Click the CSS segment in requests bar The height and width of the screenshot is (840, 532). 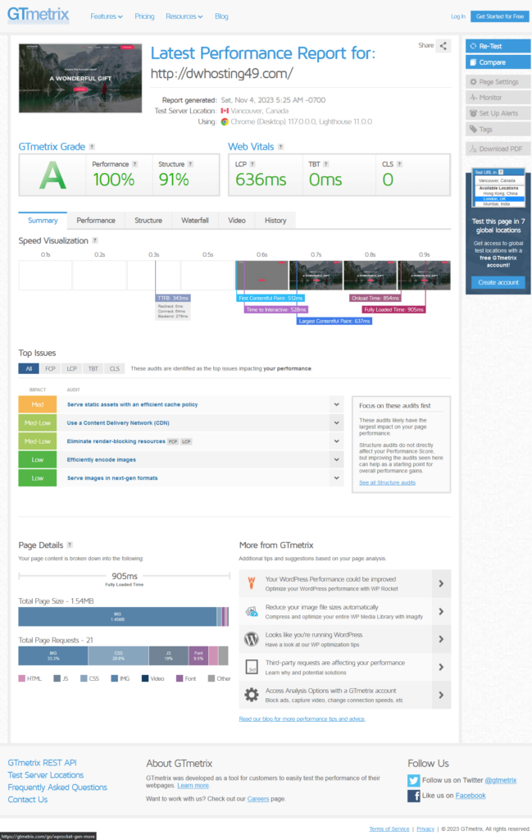118,655
